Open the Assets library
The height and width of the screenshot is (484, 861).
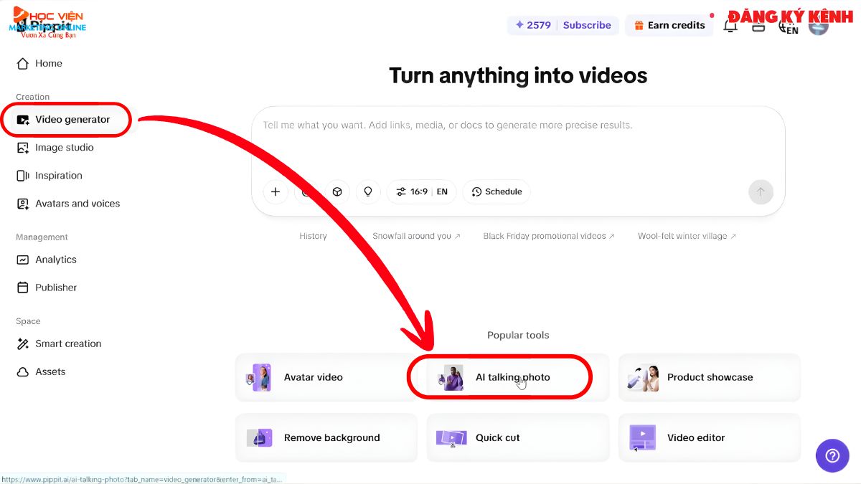(x=50, y=371)
